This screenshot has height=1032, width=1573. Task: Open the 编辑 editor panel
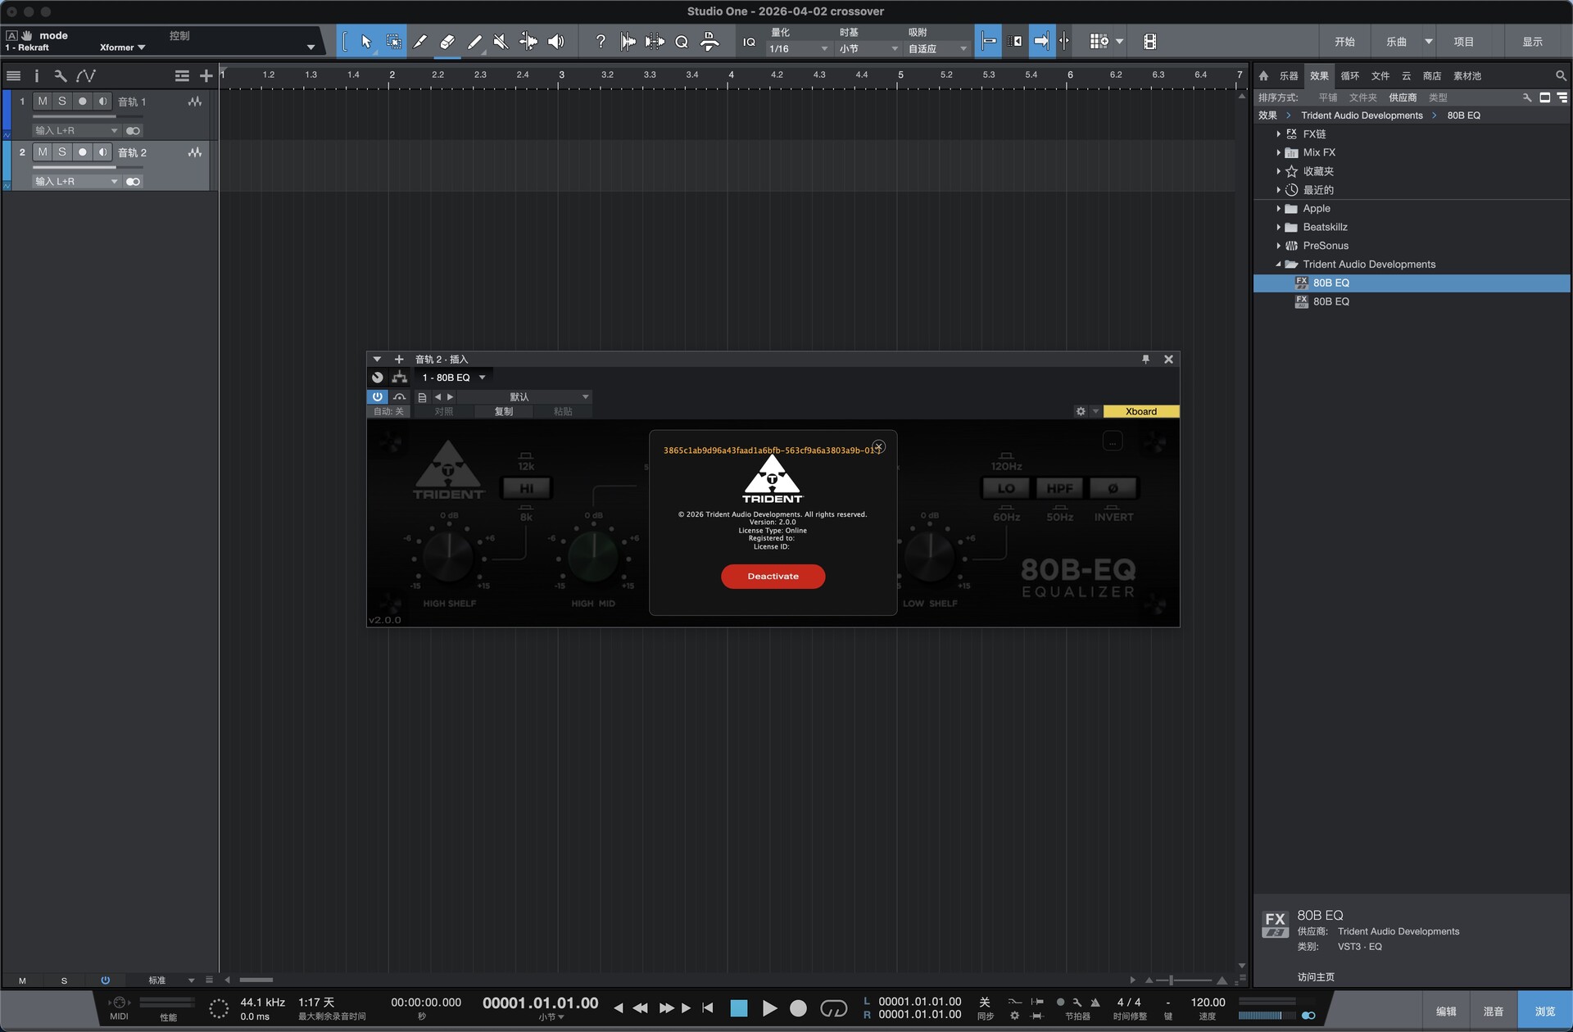pos(1446,1012)
